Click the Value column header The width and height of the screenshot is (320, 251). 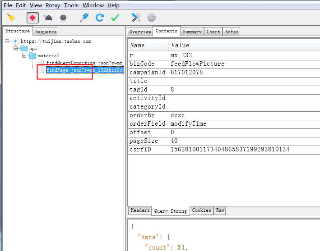245,45
